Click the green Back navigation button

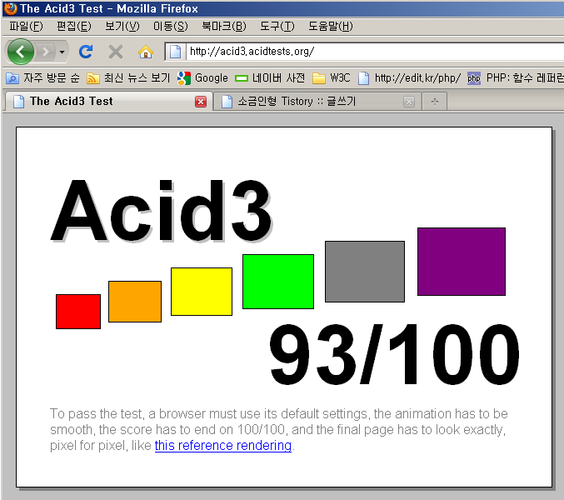[x=21, y=52]
